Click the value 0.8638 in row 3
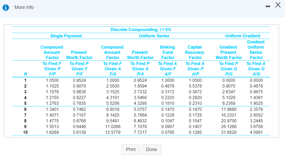The image size is (285, 156). tap(79, 92)
